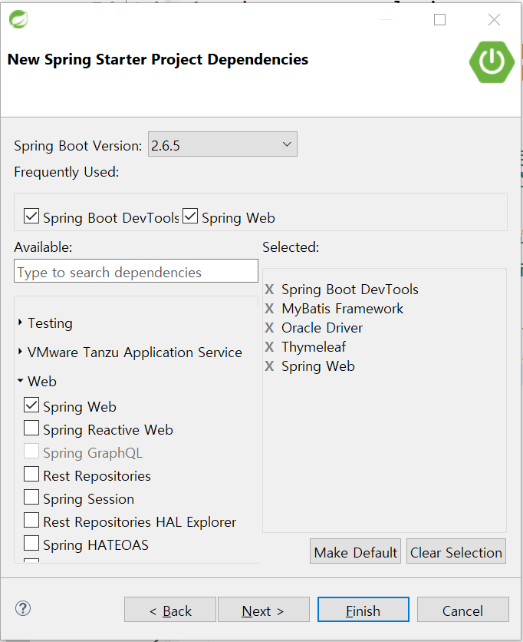This screenshot has width=523, height=642.
Task: Go back with the Back button
Action: click(170, 610)
